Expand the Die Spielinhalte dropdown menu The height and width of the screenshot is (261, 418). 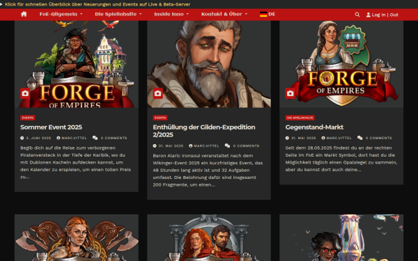118,14
